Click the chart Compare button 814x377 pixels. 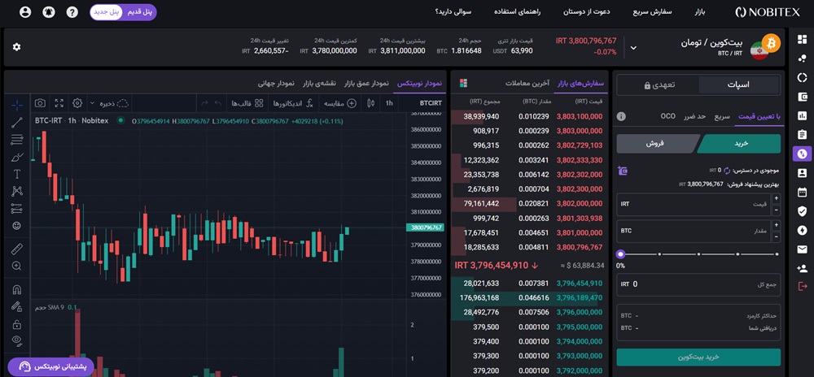[339, 103]
